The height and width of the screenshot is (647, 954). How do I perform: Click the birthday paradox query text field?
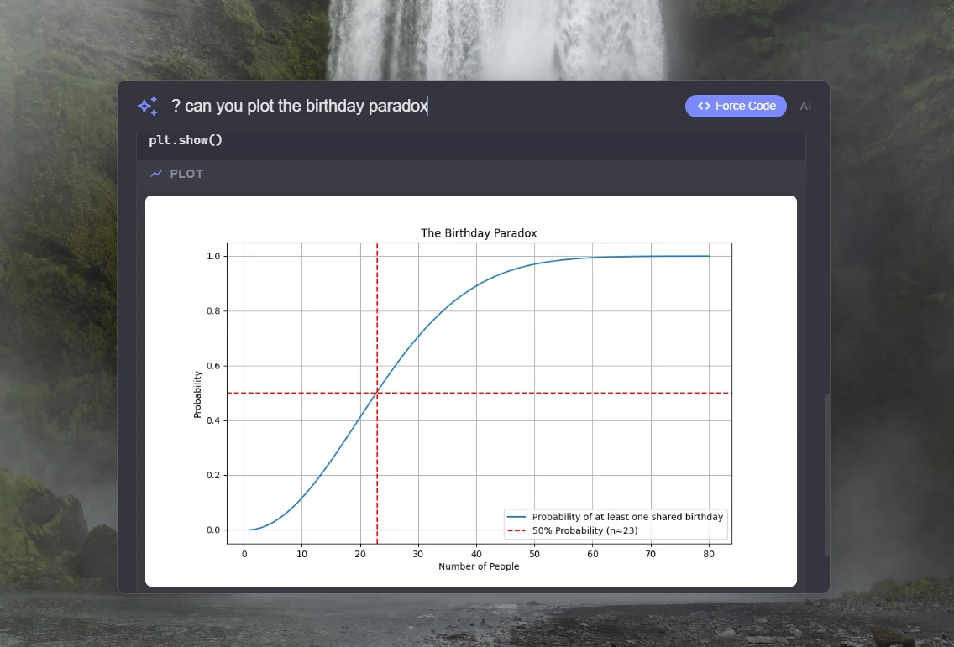[422, 106]
